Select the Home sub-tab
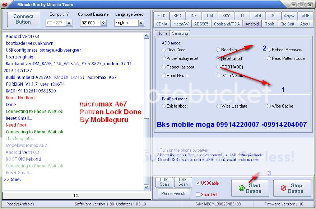The image size is (316, 209). 162,33
